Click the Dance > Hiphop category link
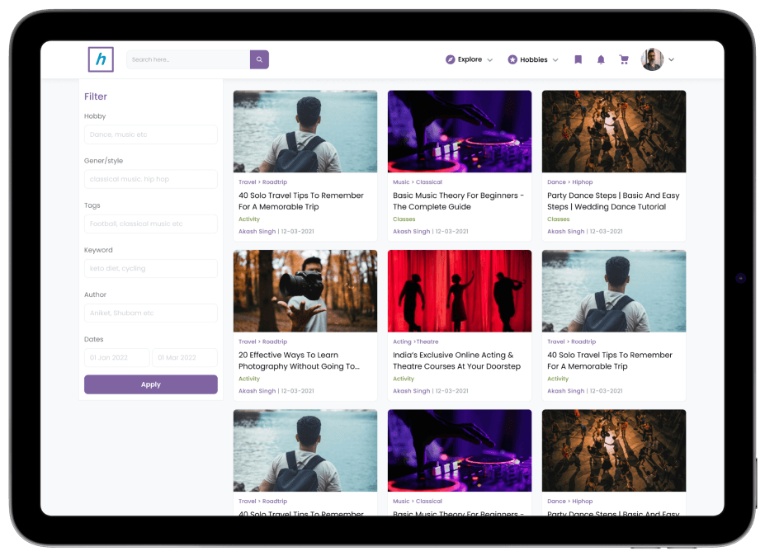 570,182
